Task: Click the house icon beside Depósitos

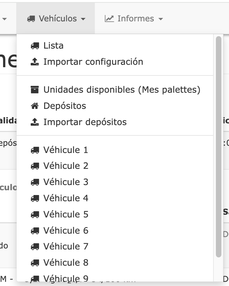Action: point(35,106)
